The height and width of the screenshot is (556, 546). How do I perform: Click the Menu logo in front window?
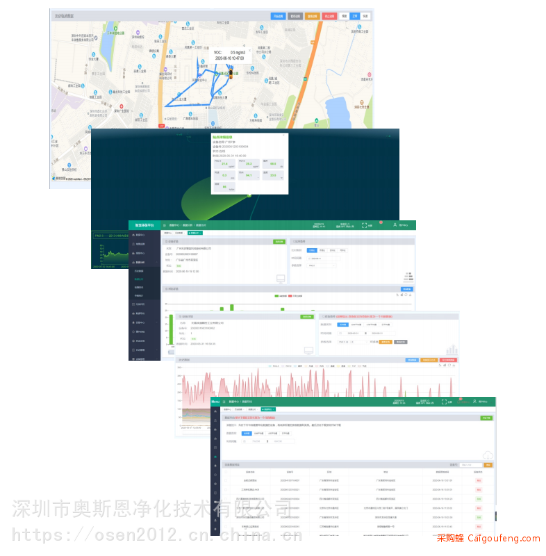215,402
